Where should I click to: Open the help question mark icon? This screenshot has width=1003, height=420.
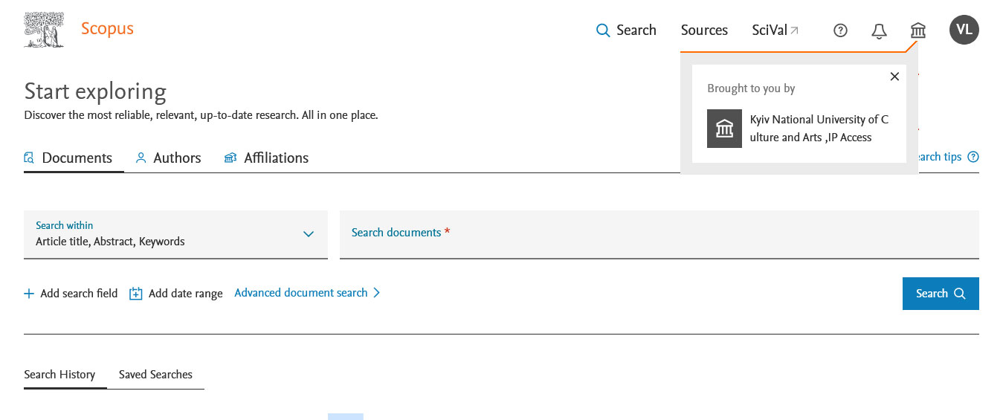click(840, 30)
